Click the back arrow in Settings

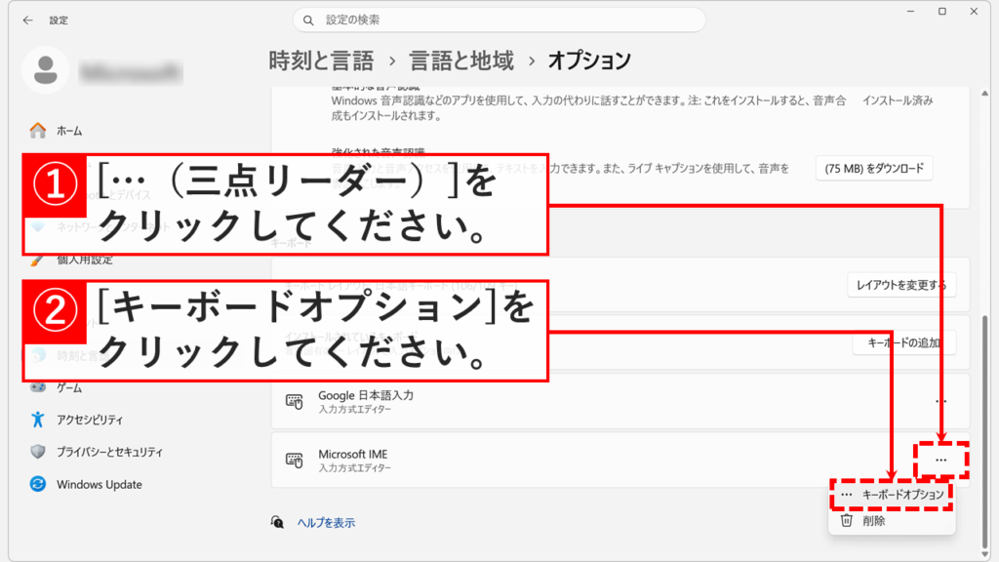[27, 20]
